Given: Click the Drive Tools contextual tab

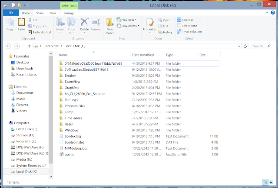Looking at the screenshot, I should 69,6.
